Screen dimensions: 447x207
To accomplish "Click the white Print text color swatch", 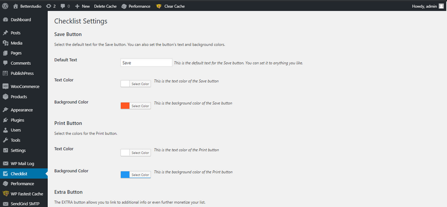I will pyautogui.click(x=125, y=153).
